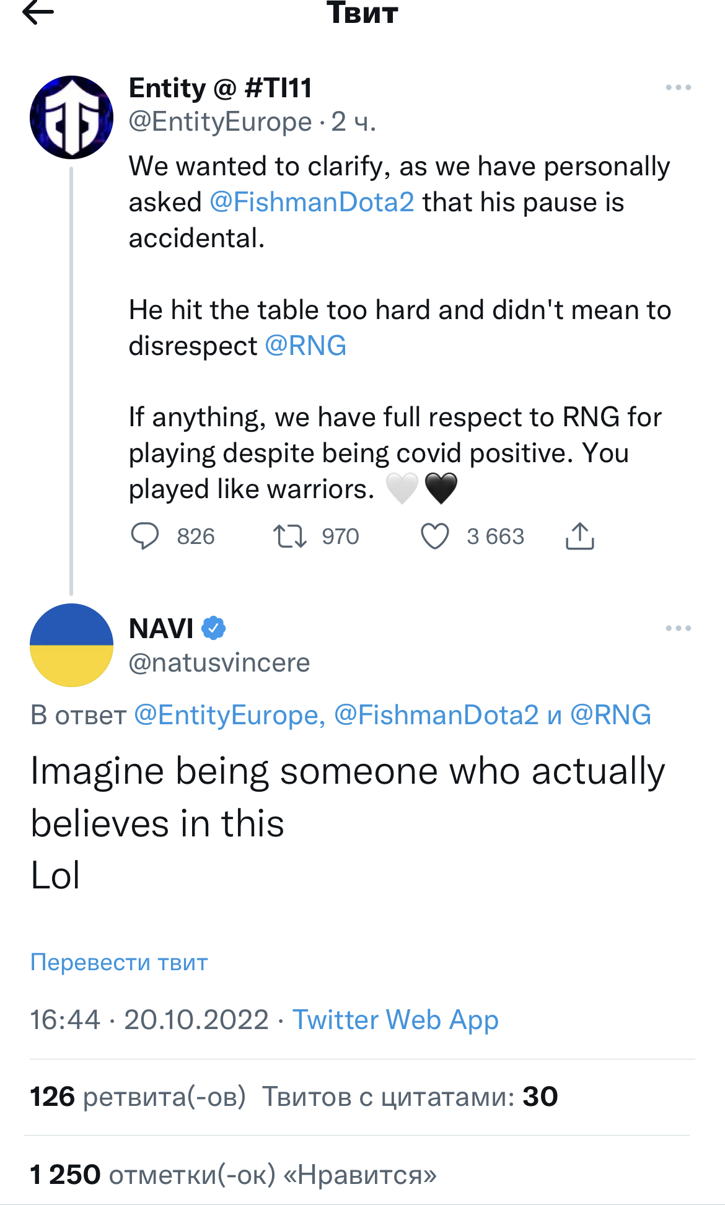View the 1 250 likes list
The image size is (725, 1205).
[233, 1175]
